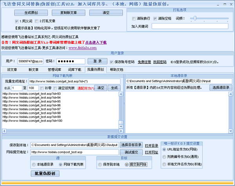Click the 复制新文章 button
The image size is (235, 186).
[69, 13]
